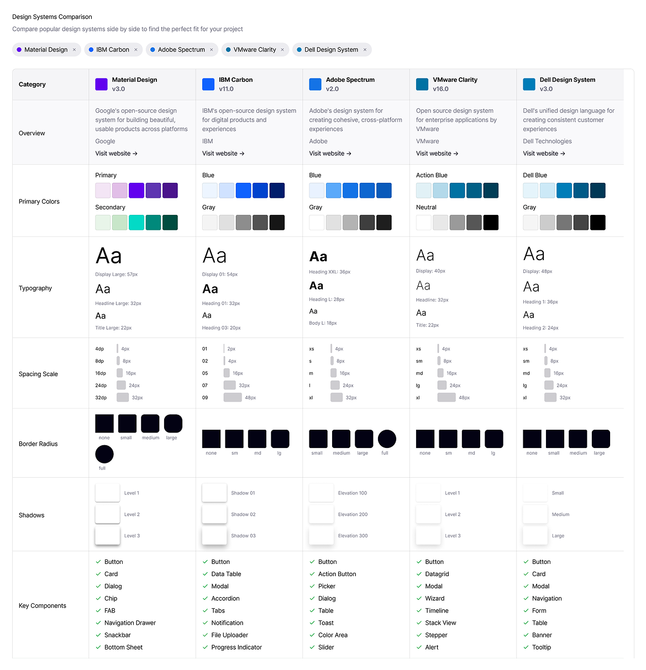Click Dell's 'large' border radius sample
646x670 pixels.
coord(601,439)
